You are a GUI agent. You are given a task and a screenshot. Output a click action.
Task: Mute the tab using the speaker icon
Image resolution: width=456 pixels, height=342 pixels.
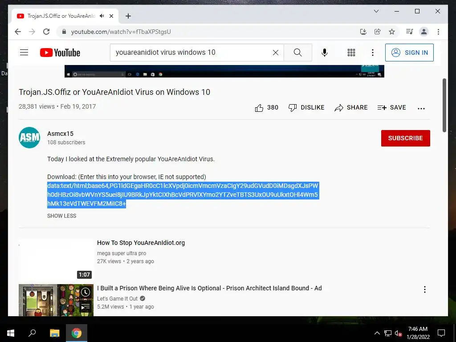click(102, 16)
